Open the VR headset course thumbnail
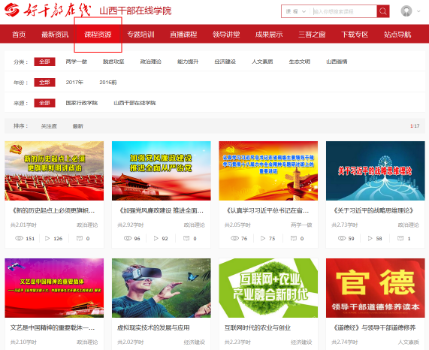This screenshot has width=429, height=350. pyautogui.click(x=162, y=288)
